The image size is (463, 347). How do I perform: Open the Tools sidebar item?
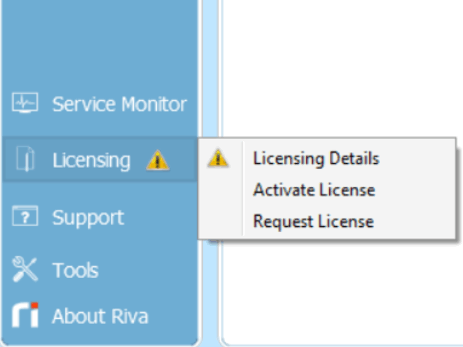[x=75, y=270]
